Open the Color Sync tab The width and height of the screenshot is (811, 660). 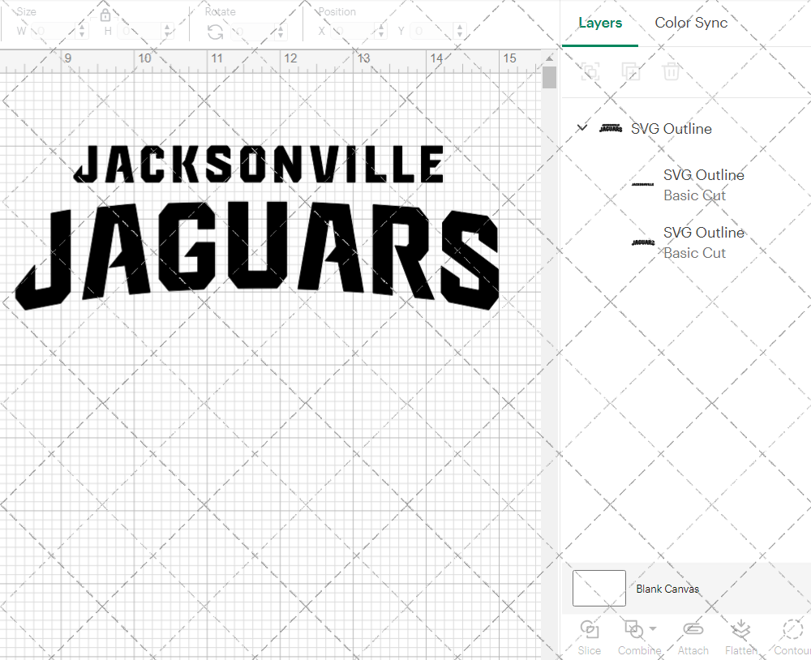691,23
